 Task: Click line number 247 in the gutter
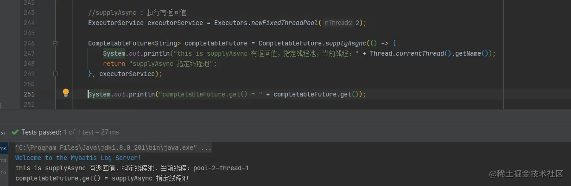[29, 53]
